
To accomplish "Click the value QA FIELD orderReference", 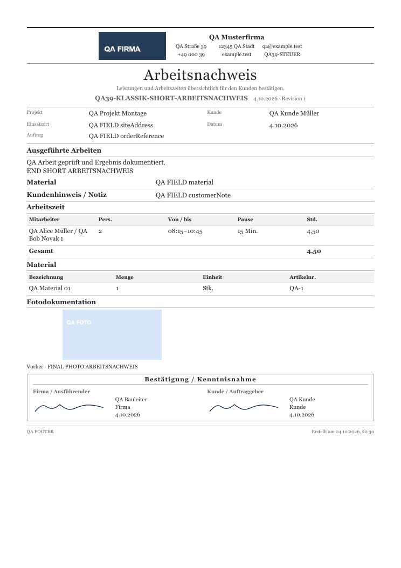I will [126, 136].
